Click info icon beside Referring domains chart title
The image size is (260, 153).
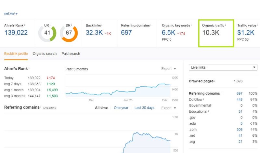(41, 107)
